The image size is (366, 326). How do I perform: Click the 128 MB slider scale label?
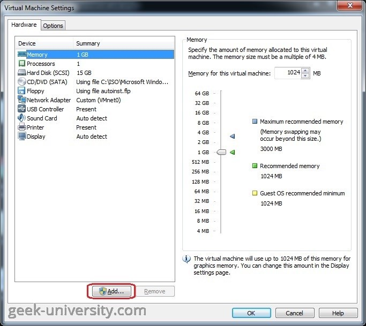tap(200, 181)
